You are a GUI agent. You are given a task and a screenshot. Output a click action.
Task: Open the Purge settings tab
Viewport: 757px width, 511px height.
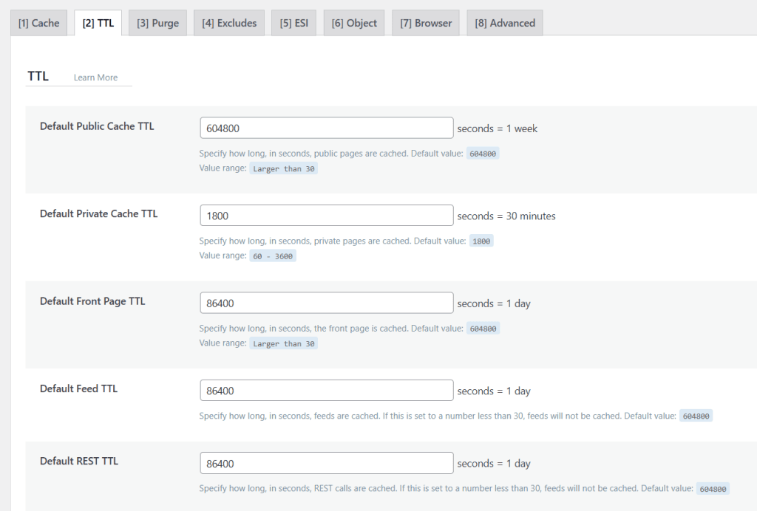[157, 23]
